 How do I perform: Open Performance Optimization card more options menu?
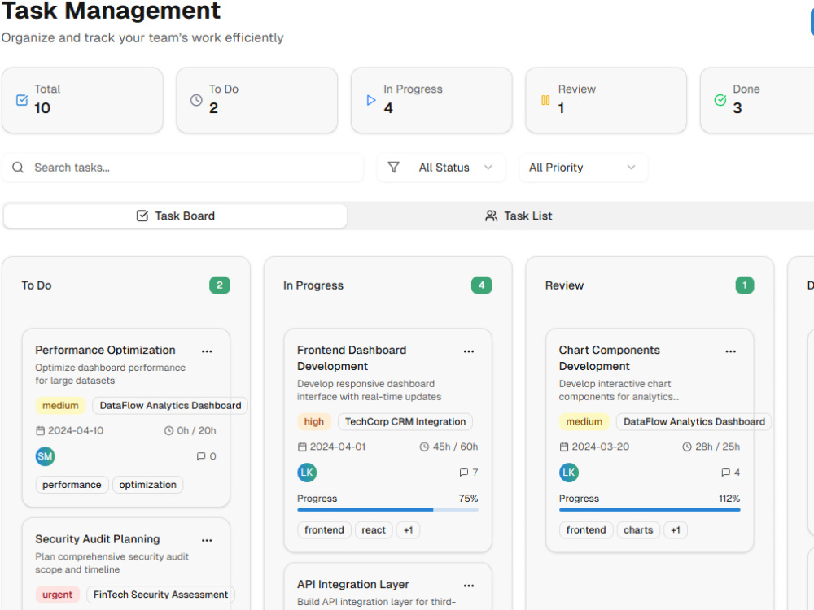pyautogui.click(x=207, y=351)
